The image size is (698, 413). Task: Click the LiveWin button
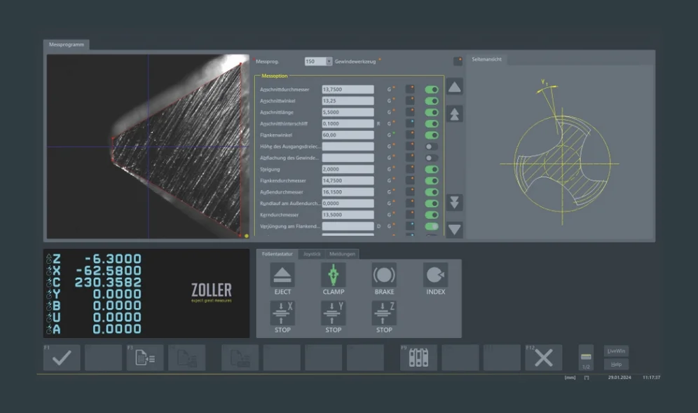[x=616, y=351]
